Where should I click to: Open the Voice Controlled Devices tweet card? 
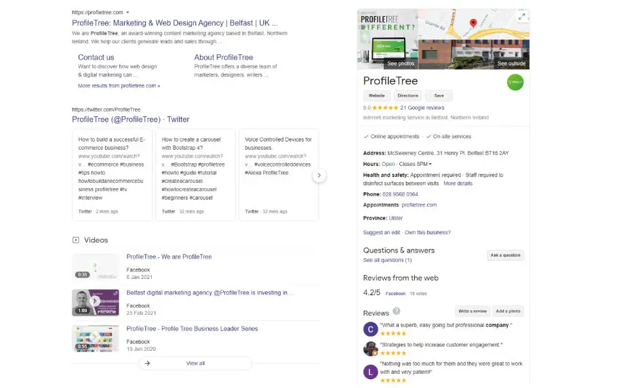coord(279,175)
